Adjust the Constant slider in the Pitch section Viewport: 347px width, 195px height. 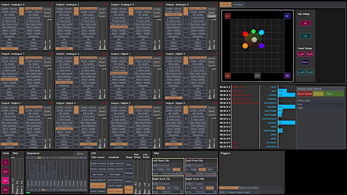coord(13,175)
